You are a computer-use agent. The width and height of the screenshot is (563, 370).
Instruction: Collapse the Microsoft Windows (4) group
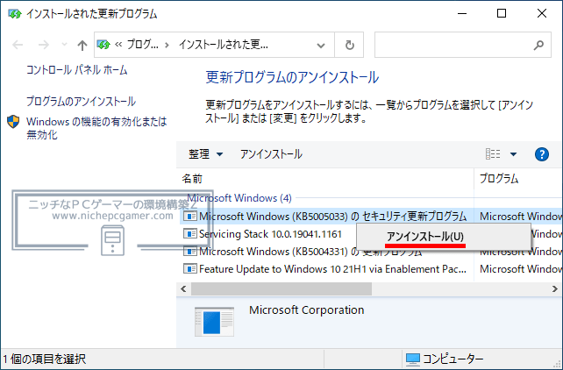click(x=239, y=198)
